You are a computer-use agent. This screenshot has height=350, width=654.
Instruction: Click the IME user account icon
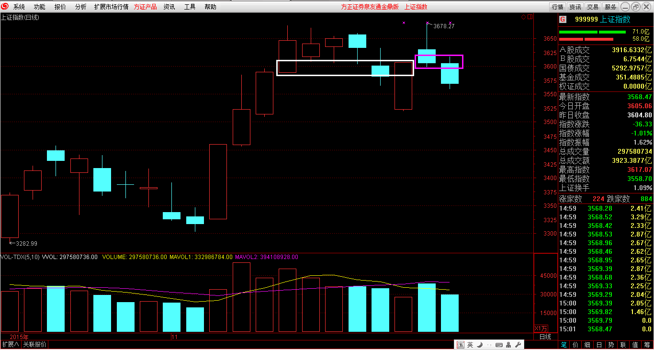[508, 345]
